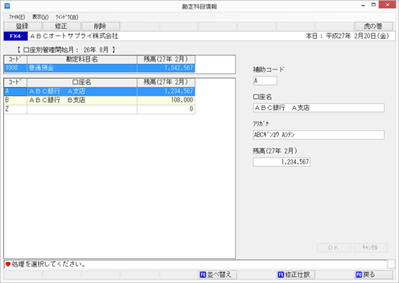Focus the フリガナ input field
Image resolution: width=399 pixels, height=283 pixels.
pos(319,135)
